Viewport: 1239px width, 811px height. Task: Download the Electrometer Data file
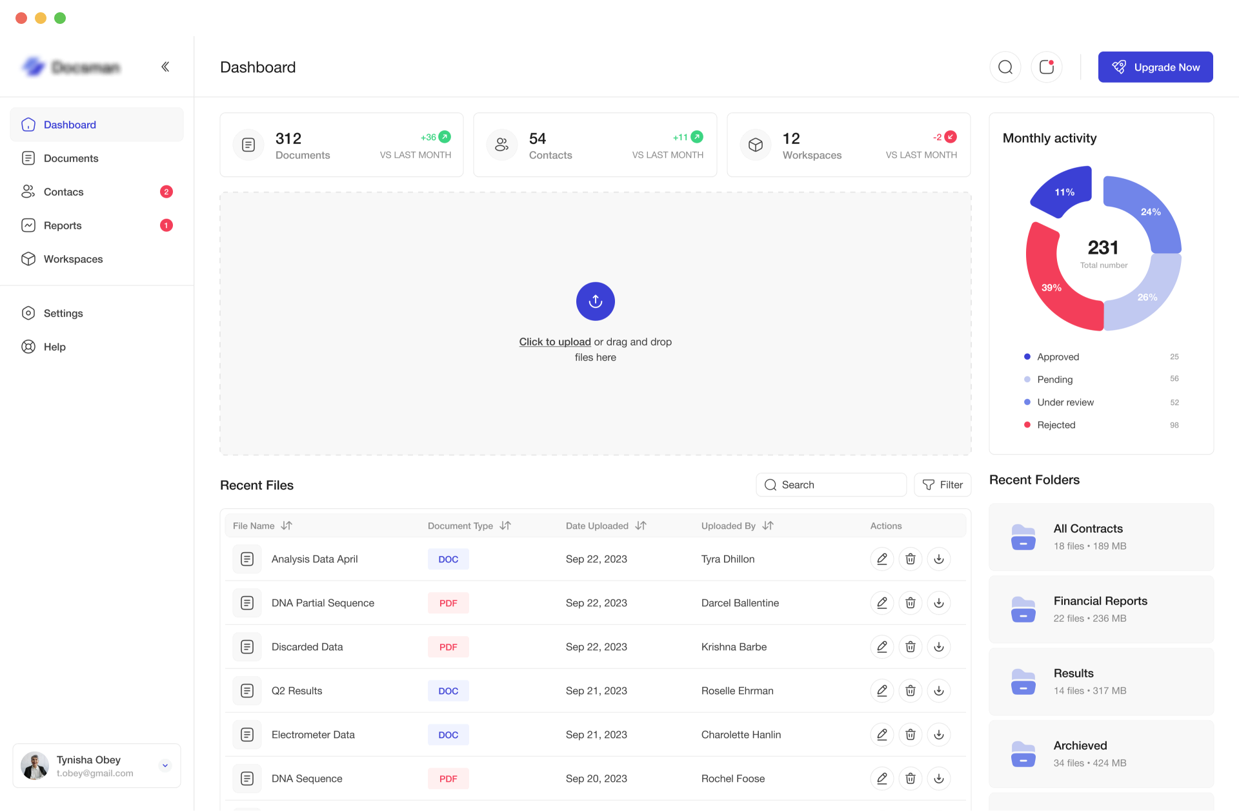939,735
